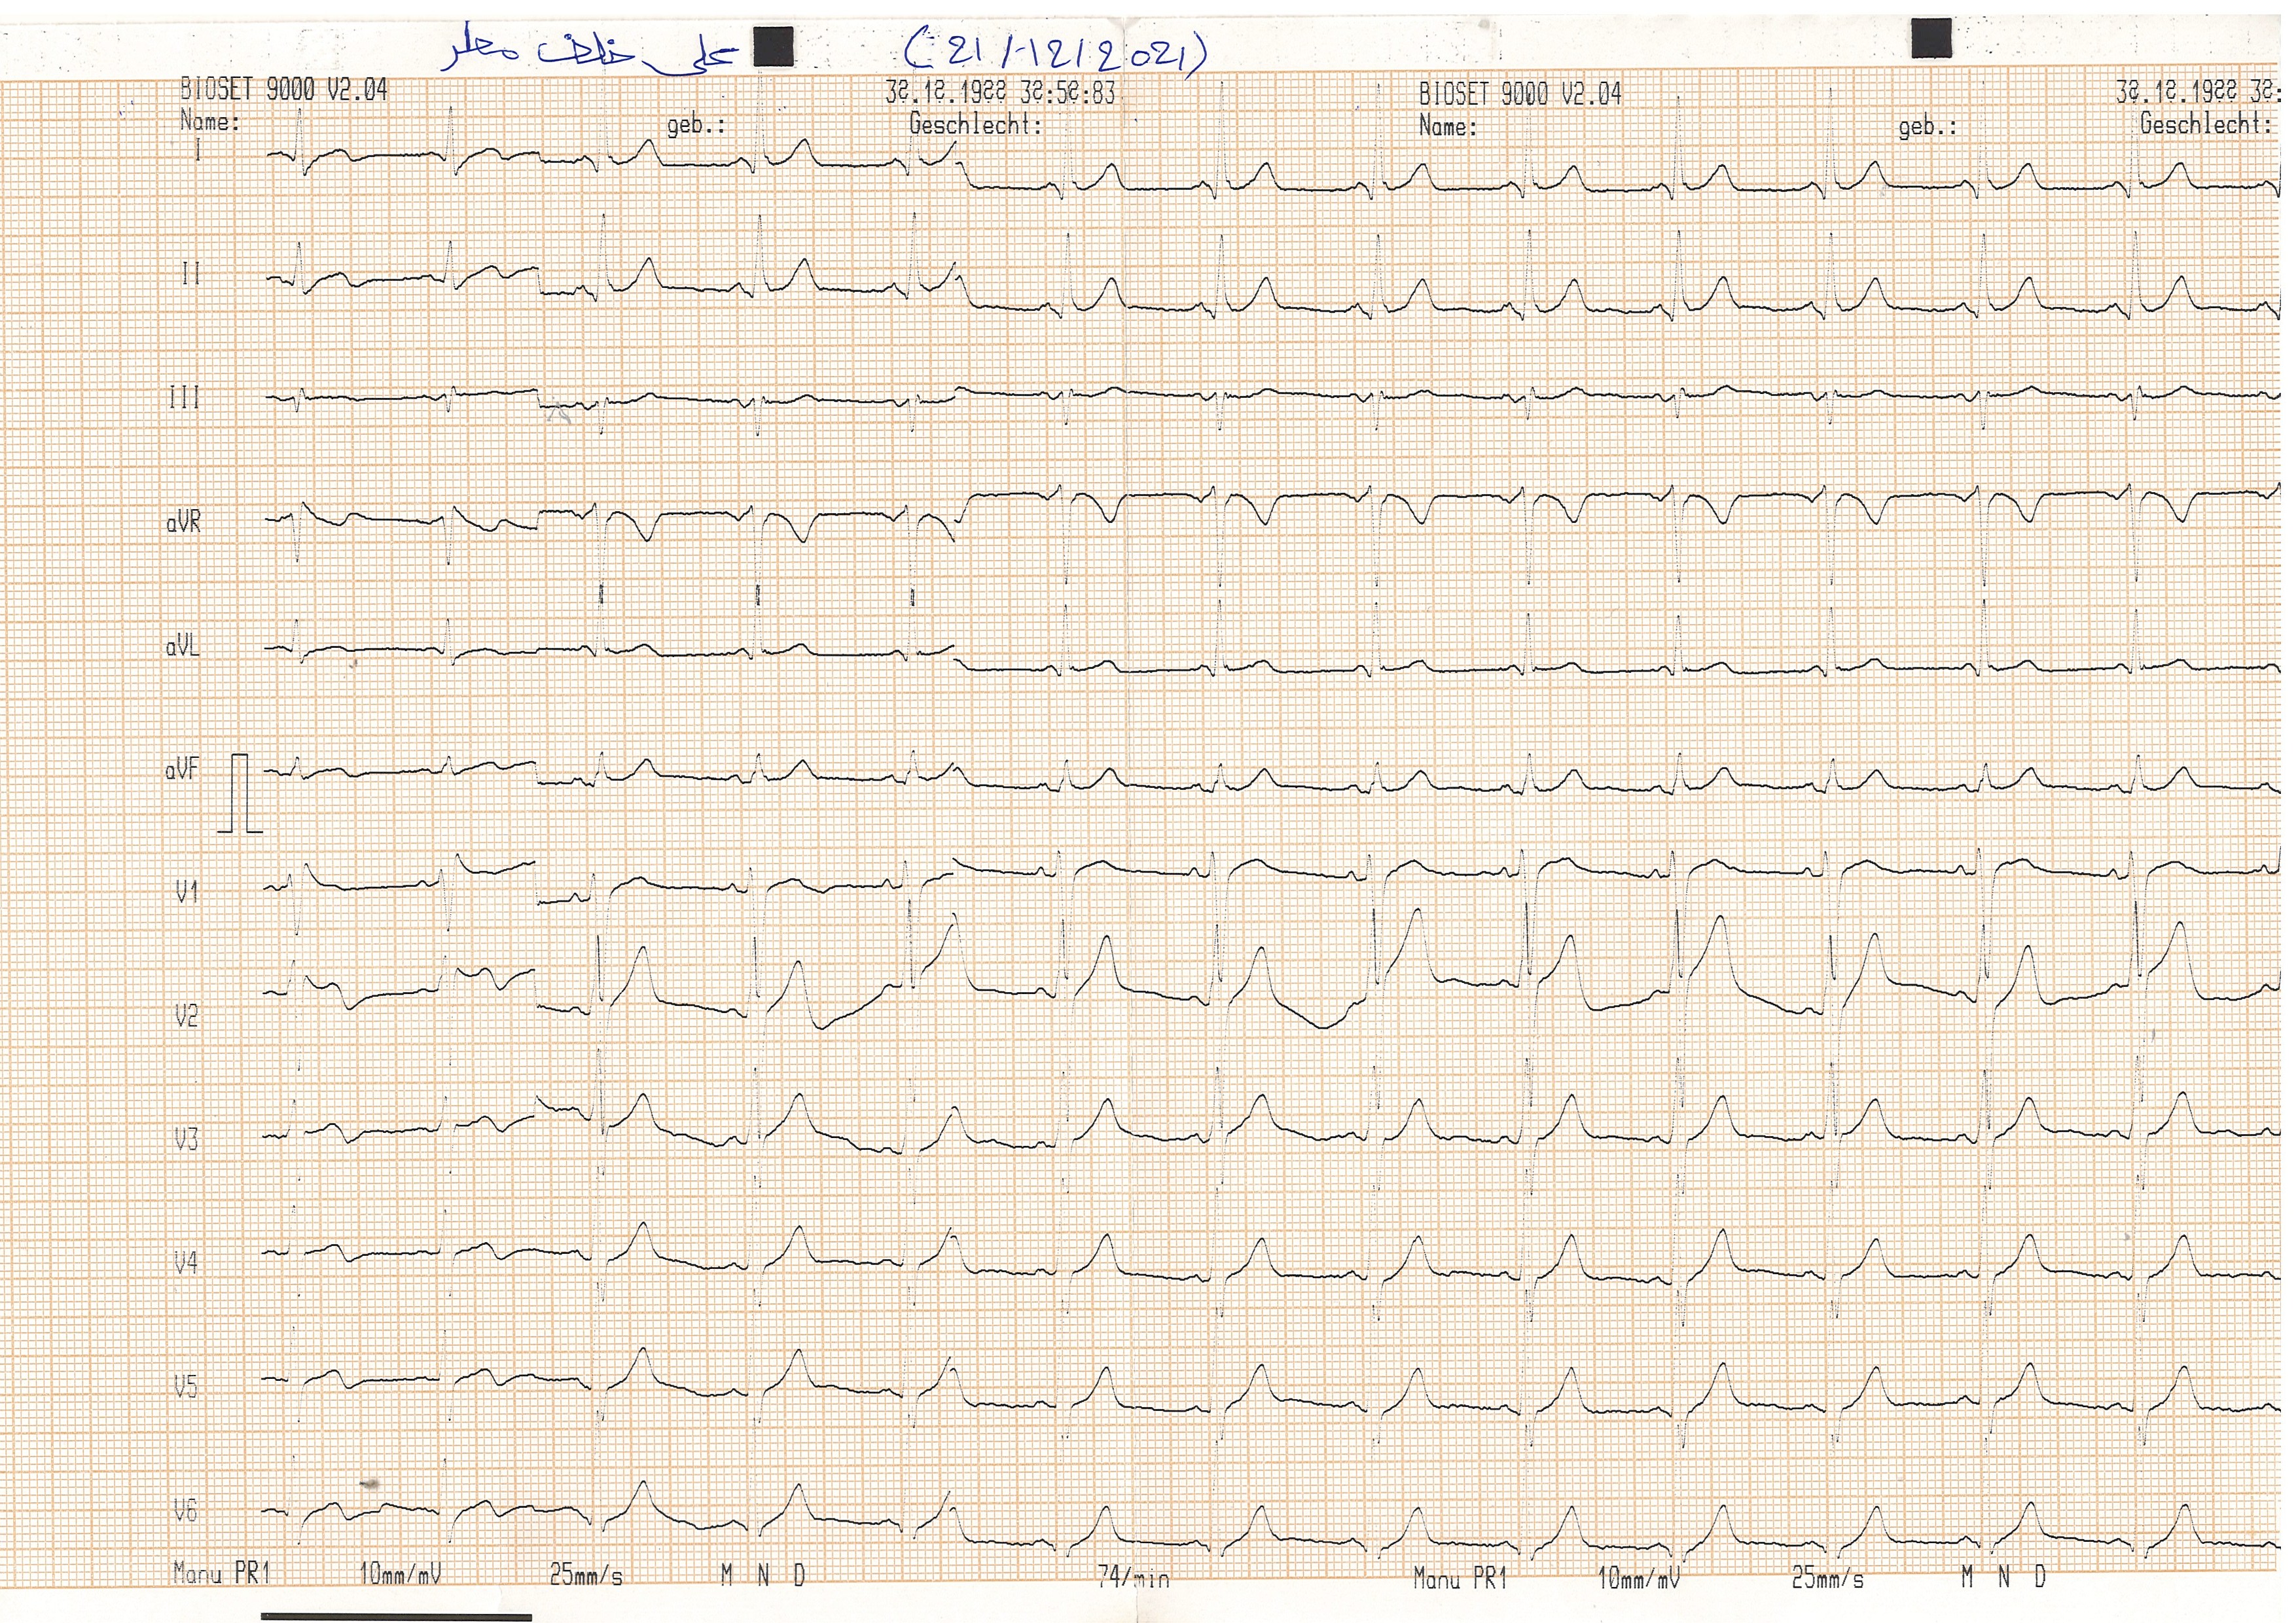The image size is (2296, 1623).
Task: Select the lead III label
Action: coord(185,398)
